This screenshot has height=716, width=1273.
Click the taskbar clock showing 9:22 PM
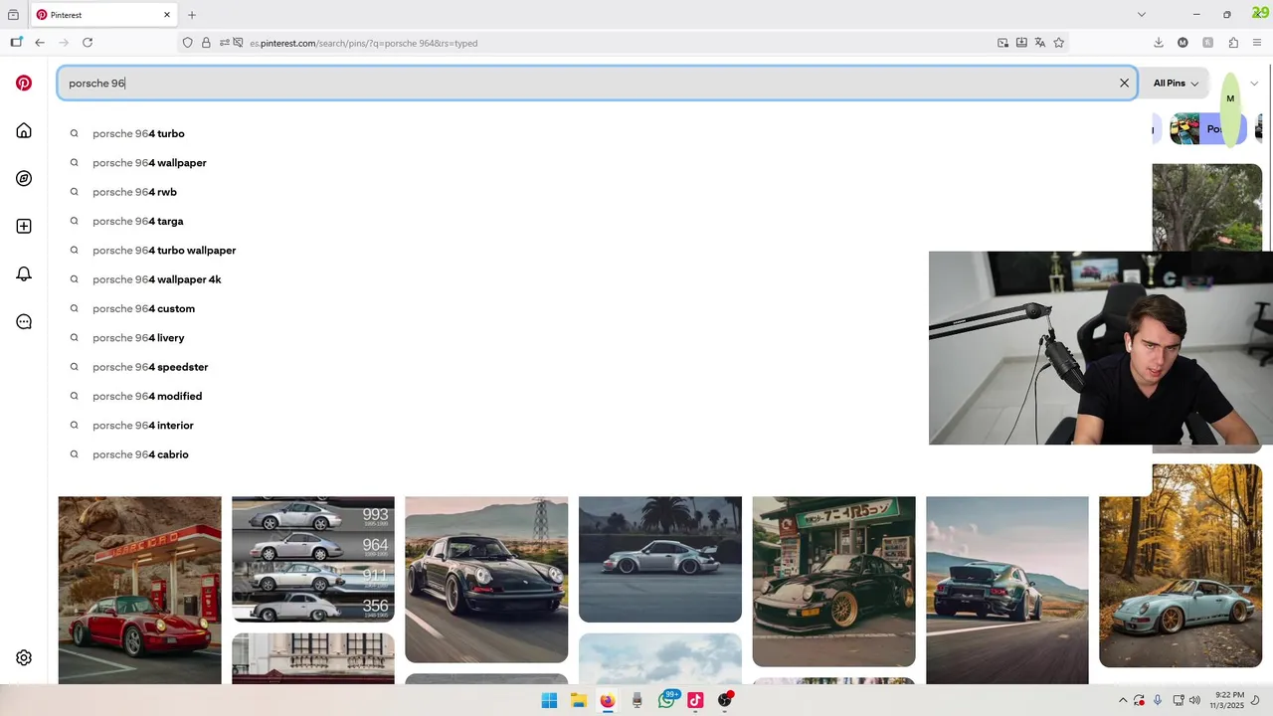tap(1229, 700)
